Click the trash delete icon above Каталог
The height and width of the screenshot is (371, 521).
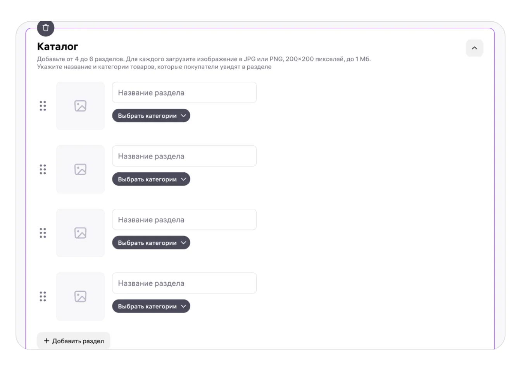click(x=46, y=28)
